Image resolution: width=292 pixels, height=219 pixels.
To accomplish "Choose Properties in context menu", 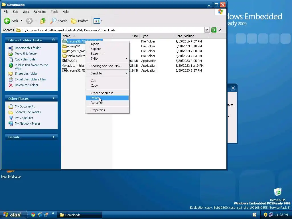I will click(107, 110).
